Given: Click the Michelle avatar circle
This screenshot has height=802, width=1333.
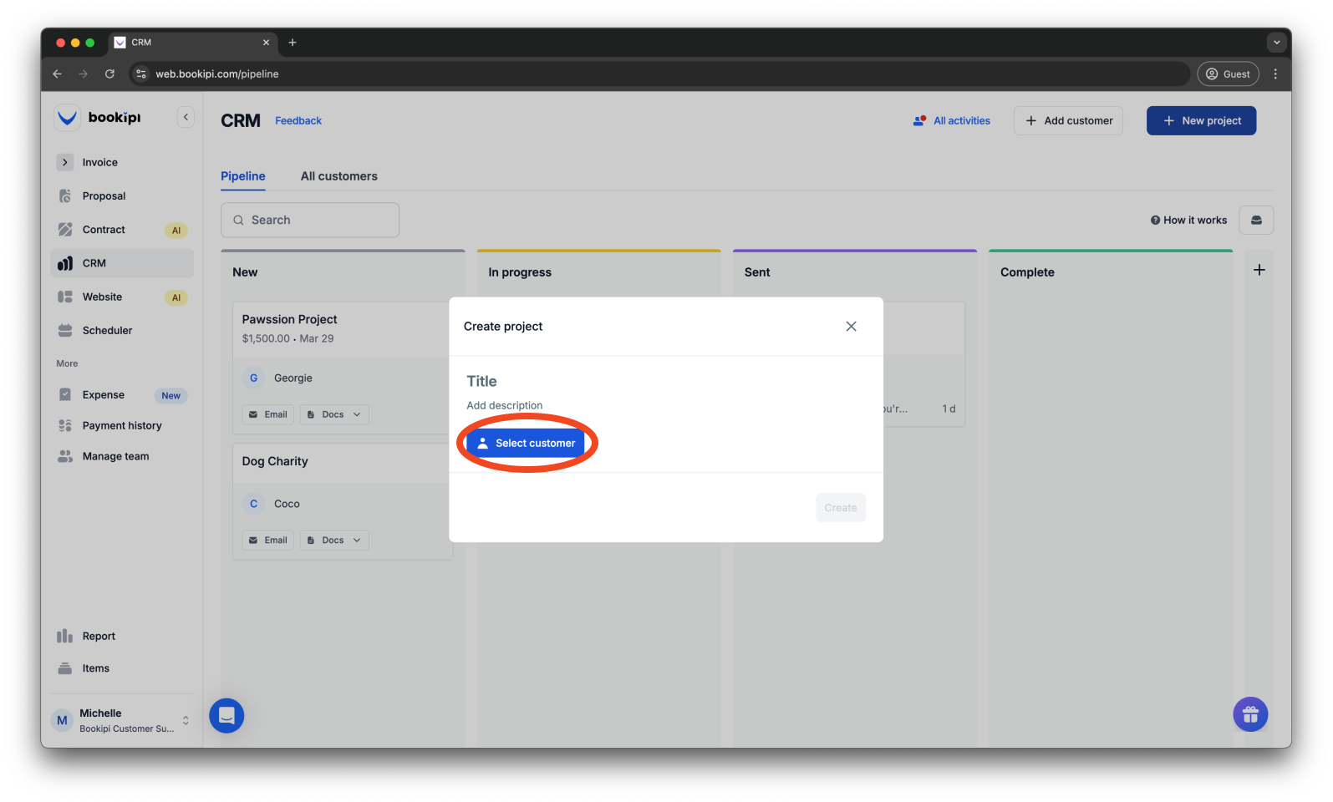Looking at the screenshot, I should click(62, 721).
